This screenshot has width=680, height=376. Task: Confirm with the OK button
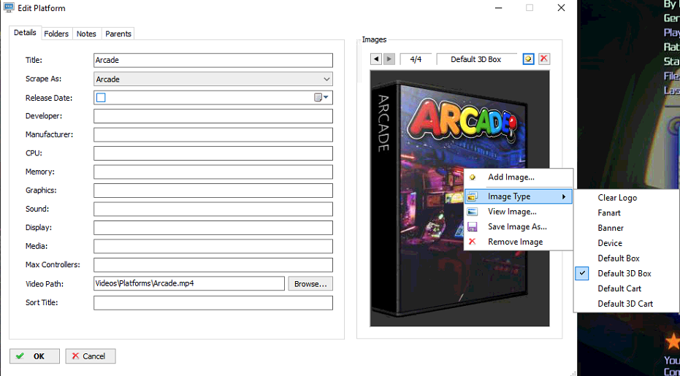pyautogui.click(x=35, y=356)
